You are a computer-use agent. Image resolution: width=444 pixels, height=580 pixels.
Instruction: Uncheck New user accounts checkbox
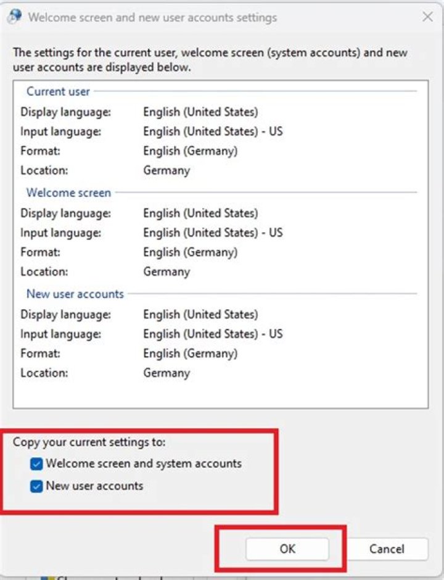click(x=36, y=486)
